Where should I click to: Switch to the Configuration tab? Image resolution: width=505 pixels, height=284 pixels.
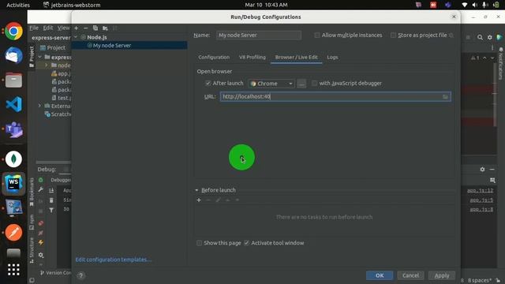pos(214,58)
